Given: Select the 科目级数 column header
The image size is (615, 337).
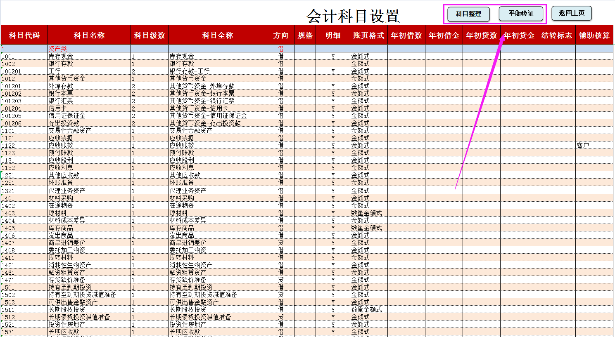Looking at the screenshot, I should [150, 35].
